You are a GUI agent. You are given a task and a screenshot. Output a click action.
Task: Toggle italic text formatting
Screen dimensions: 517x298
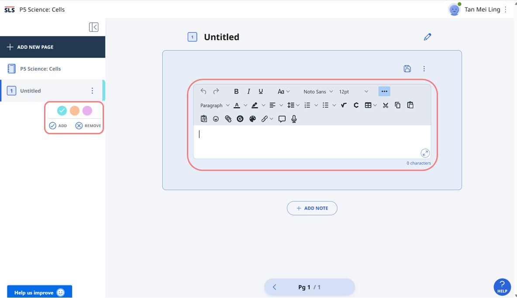point(248,91)
